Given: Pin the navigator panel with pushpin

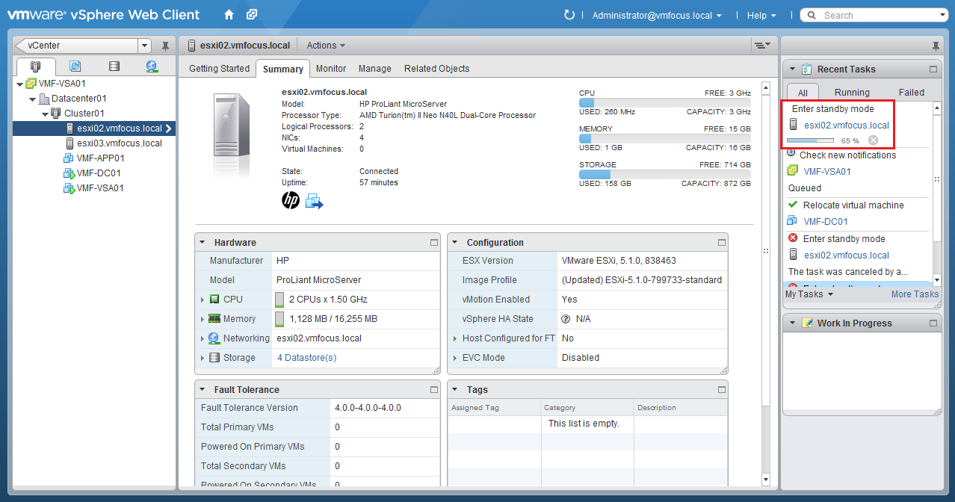Looking at the screenshot, I should 165,46.
